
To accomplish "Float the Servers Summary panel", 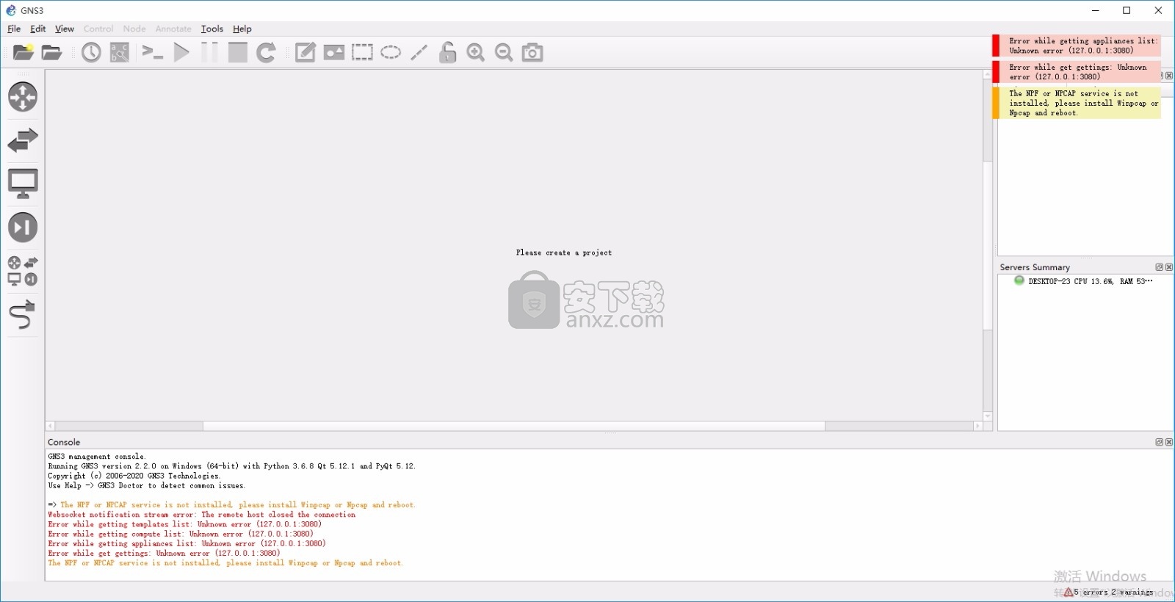I will pyautogui.click(x=1160, y=267).
